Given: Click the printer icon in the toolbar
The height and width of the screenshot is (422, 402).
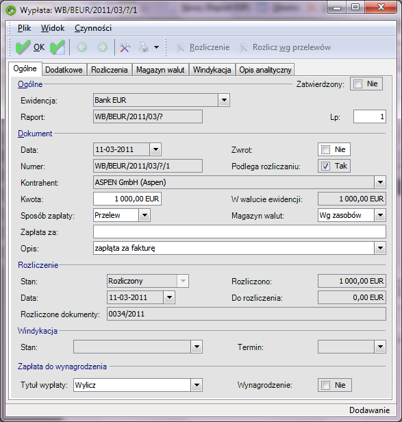Looking at the screenshot, I should pyautogui.click(x=144, y=47).
